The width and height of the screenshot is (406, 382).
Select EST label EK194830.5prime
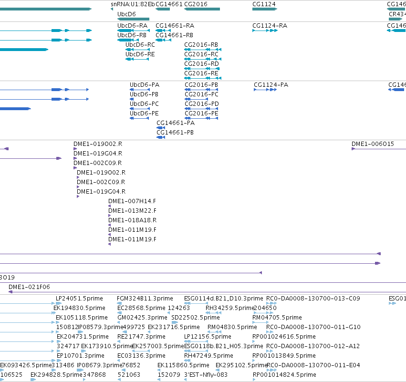pos(80,308)
